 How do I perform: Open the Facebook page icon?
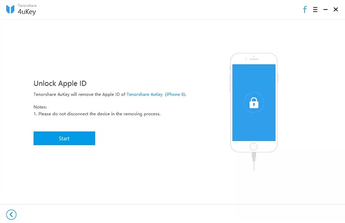[x=305, y=9]
